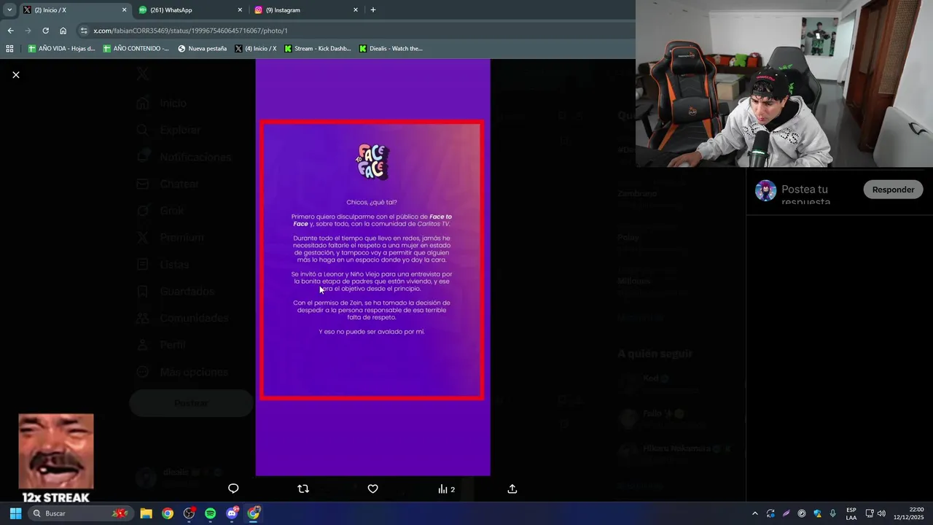The height and width of the screenshot is (525, 933).
Task: Click the Responder button
Action: point(893,190)
